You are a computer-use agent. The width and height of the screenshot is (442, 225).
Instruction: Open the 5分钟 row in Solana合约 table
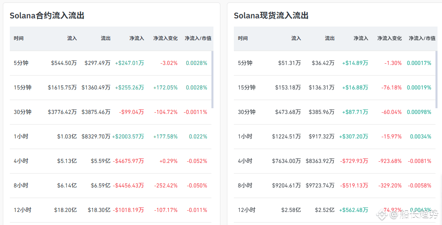(x=21, y=63)
